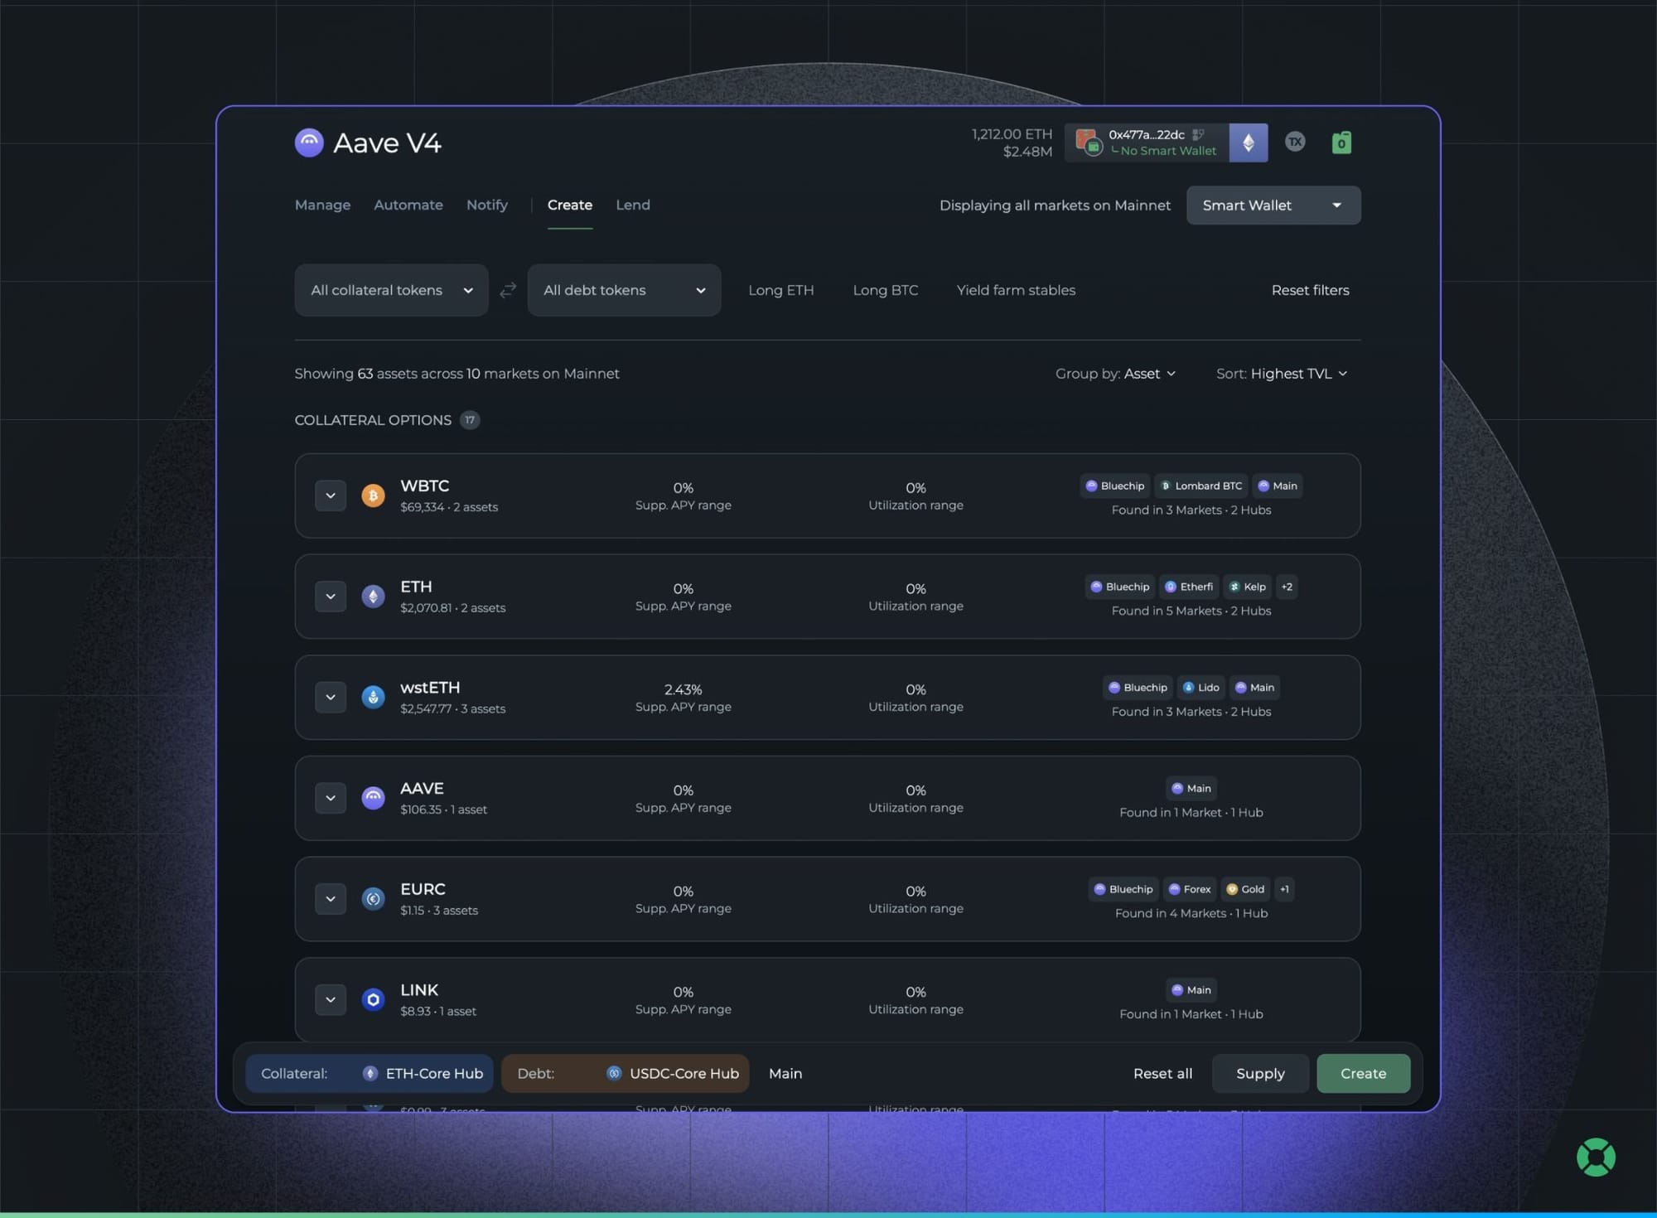The height and width of the screenshot is (1218, 1657).
Task: Open the Sort Highest TVL dropdown
Action: pos(1281,374)
